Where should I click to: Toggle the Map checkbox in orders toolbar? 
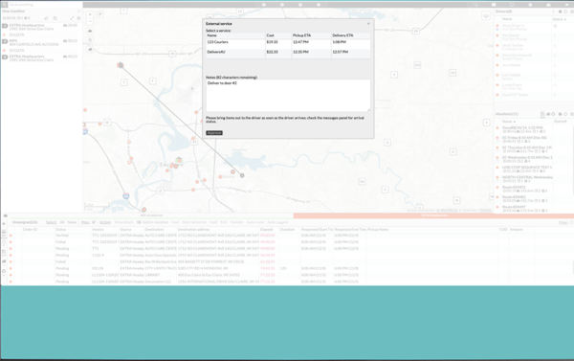tap(94, 222)
